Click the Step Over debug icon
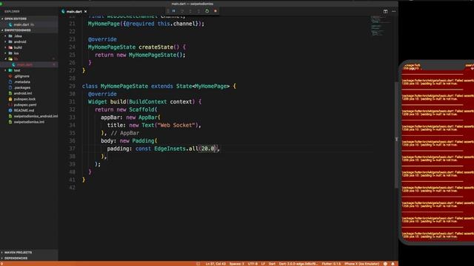The height and width of the screenshot is (266, 474). [182, 11]
